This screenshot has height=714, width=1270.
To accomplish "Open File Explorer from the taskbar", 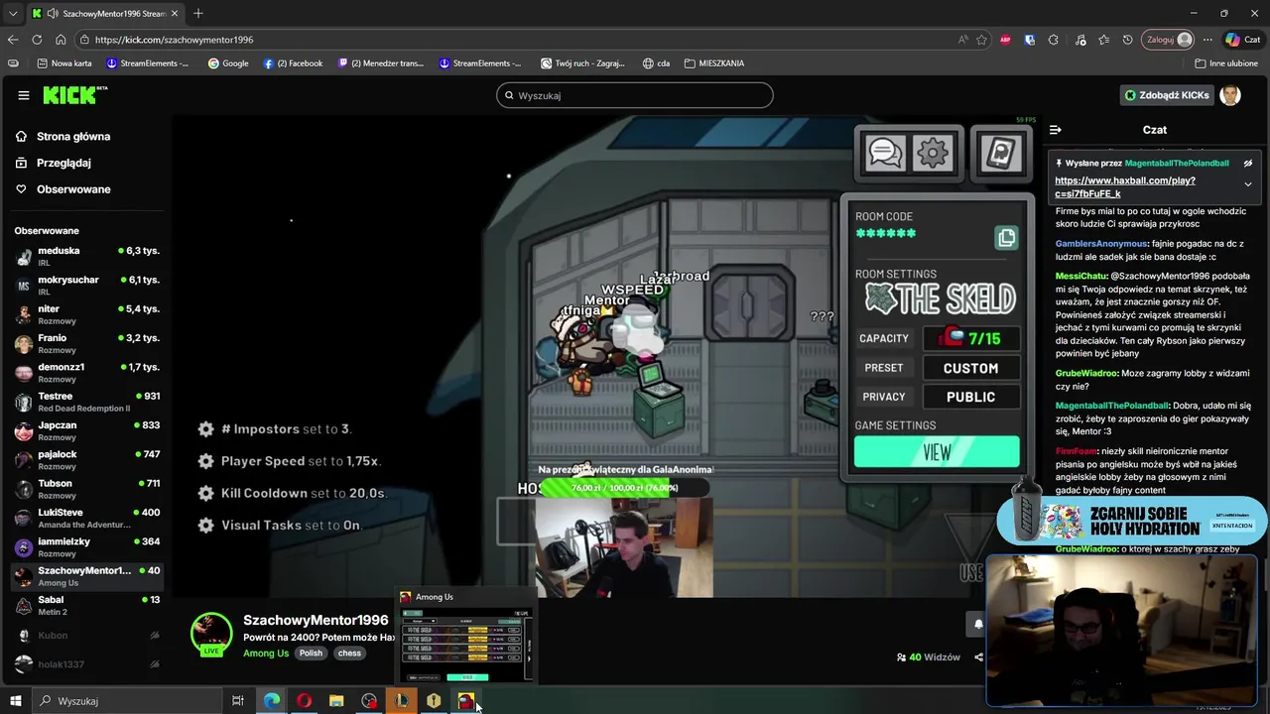I will coord(336,701).
